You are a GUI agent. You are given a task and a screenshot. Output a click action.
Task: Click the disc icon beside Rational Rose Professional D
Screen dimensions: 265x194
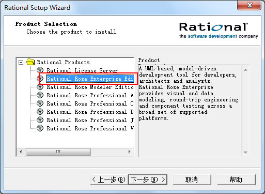point(40,112)
